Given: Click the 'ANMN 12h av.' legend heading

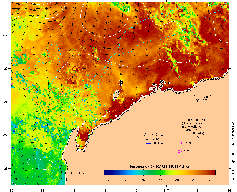Looking at the screenshot, I should pos(154,134).
